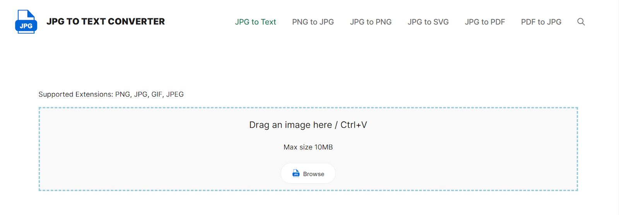Select JPG to PNG in navigation
Viewport: 619px width, 215px height.
(x=371, y=22)
